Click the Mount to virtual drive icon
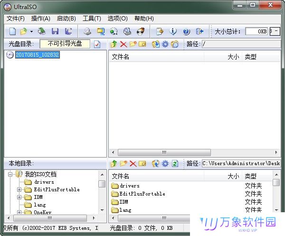285x236 pixels. 127,31
